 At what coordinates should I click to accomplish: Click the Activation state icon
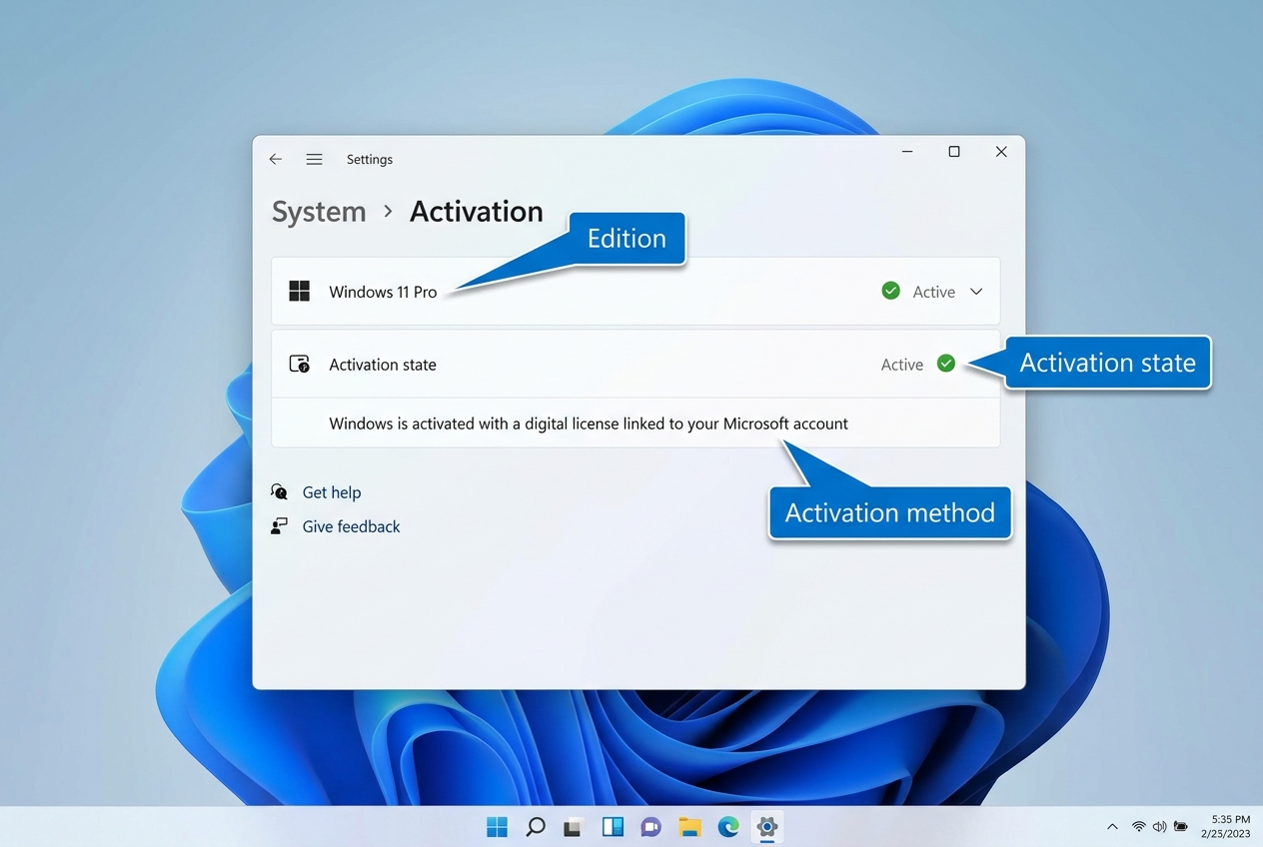tap(299, 364)
